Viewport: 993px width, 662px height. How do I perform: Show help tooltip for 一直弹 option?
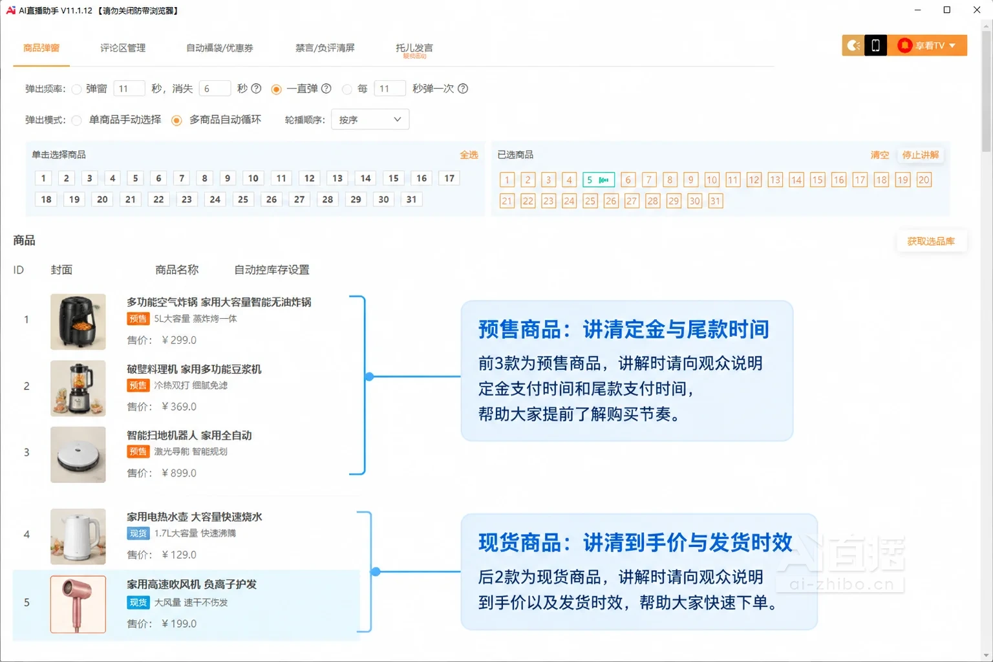tap(326, 89)
